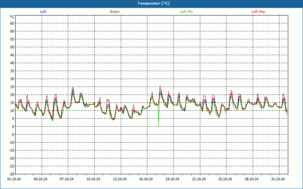Image resolution: width=303 pixels, height=189 pixels.
Task: Click the Luft legend label
Action: [43, 12]
